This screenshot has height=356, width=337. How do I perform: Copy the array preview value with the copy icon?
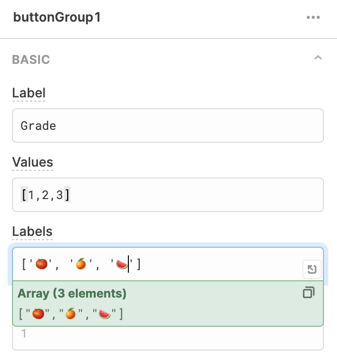pos(309,292)
